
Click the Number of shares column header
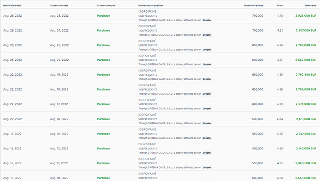254,6
